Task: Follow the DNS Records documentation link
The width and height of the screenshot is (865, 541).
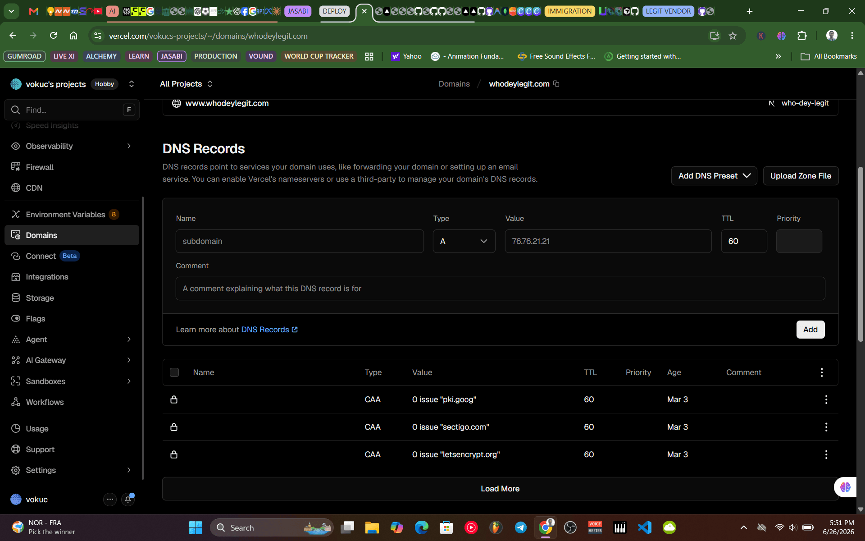Action: [269, 330]
